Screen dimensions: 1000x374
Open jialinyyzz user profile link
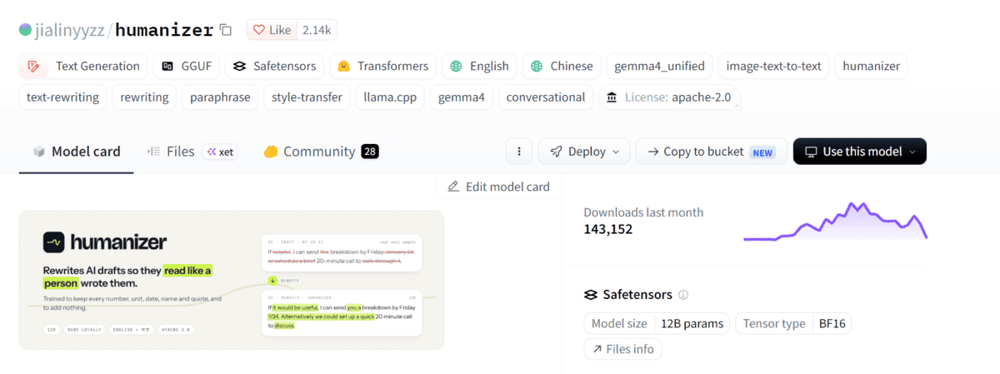coord(72,30)
